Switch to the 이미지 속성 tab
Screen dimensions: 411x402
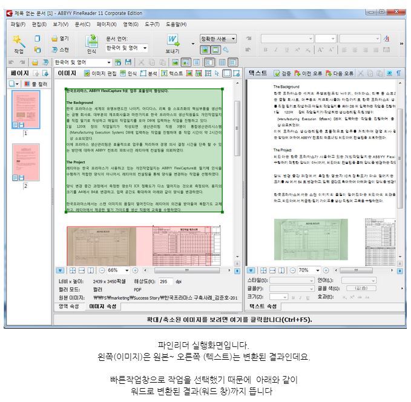(103, 306)
